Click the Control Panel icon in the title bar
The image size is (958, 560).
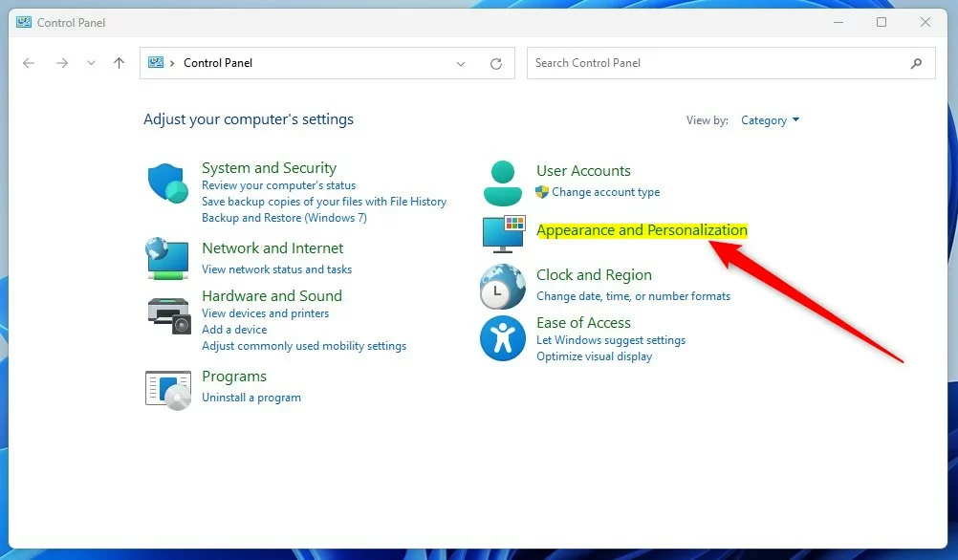tap(24, 23)
